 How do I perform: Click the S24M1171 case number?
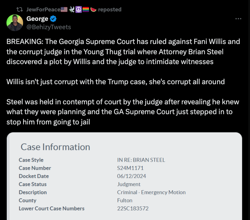point(130,168)
